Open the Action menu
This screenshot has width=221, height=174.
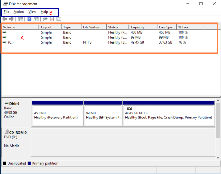(19, 12)
